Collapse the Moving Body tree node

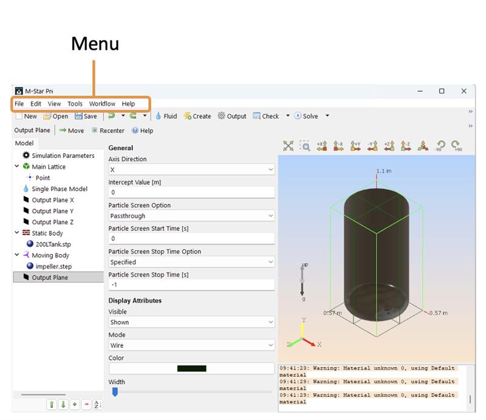tap(17, 255)
